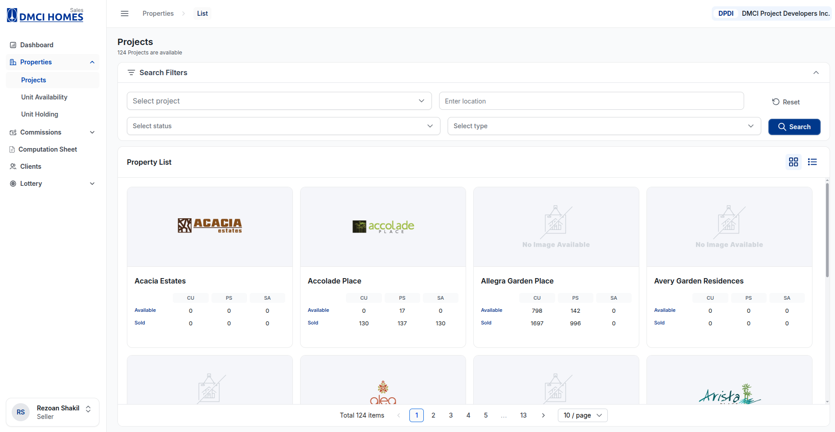Click the Properties breadcrumb link
This screenshot has width=835, height=432.
click(158, 13)
